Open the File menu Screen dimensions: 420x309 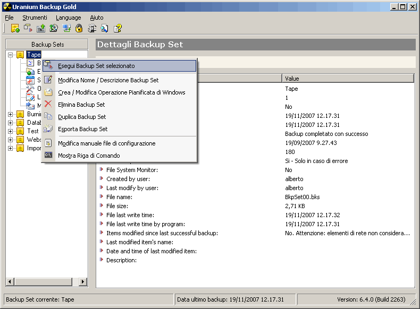pos(9,18)
